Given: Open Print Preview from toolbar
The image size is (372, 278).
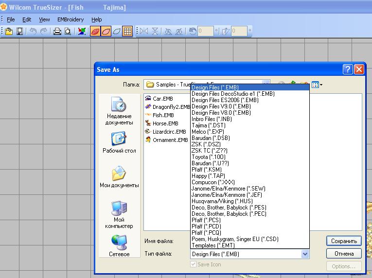Looking at the screenshot, I should point(68,32).
